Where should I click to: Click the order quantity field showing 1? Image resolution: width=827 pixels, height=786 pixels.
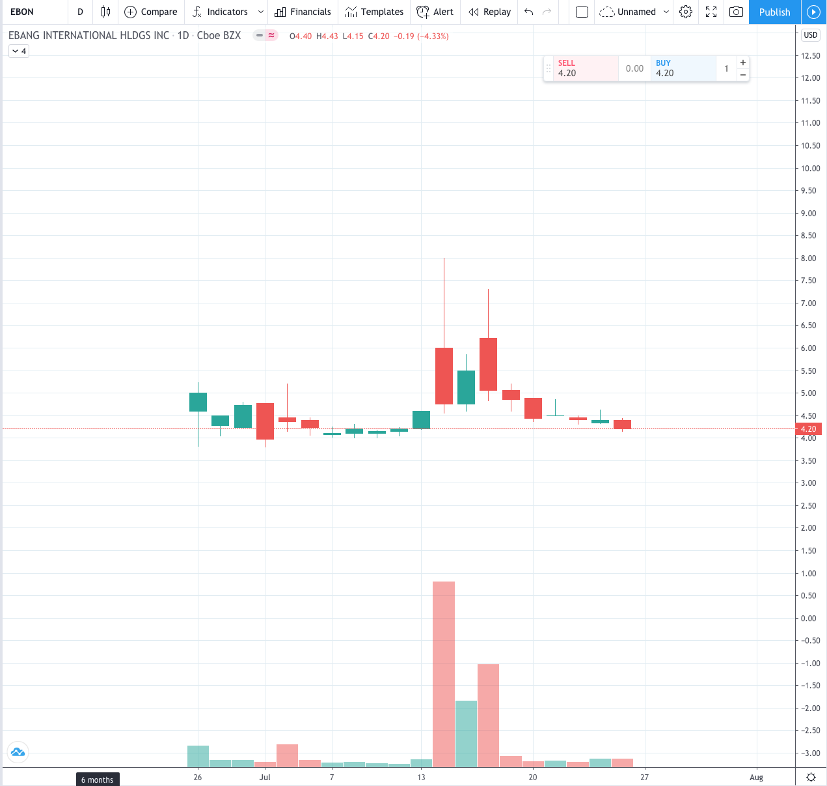pyautogui.click(x=726, y=68)
